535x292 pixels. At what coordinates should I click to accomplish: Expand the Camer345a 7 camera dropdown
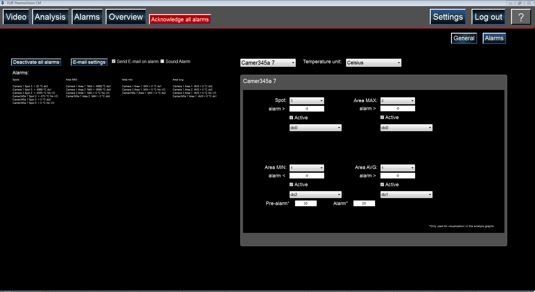point(267,63)
